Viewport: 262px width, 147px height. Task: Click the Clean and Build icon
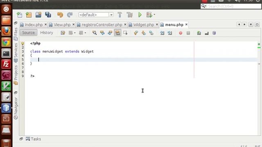129,15
